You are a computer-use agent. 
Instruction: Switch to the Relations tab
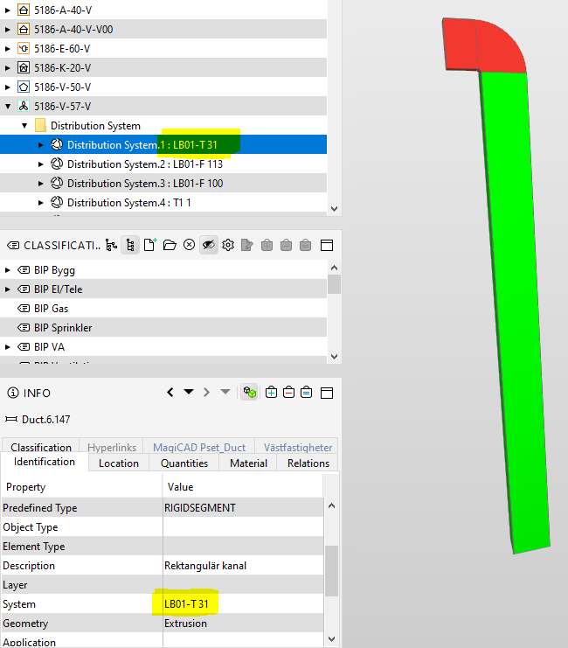coord(308,463)
